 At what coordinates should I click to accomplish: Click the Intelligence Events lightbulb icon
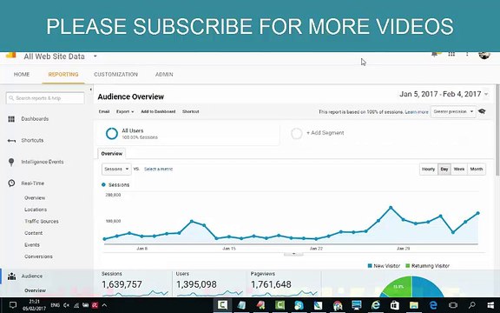coord(11,162)
